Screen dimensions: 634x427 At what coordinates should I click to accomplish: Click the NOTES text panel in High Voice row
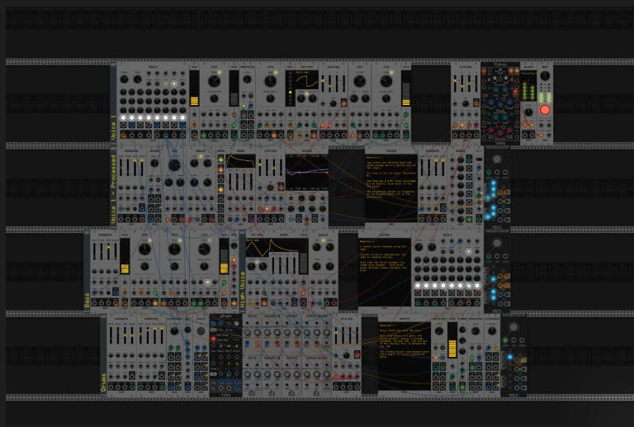385,272
